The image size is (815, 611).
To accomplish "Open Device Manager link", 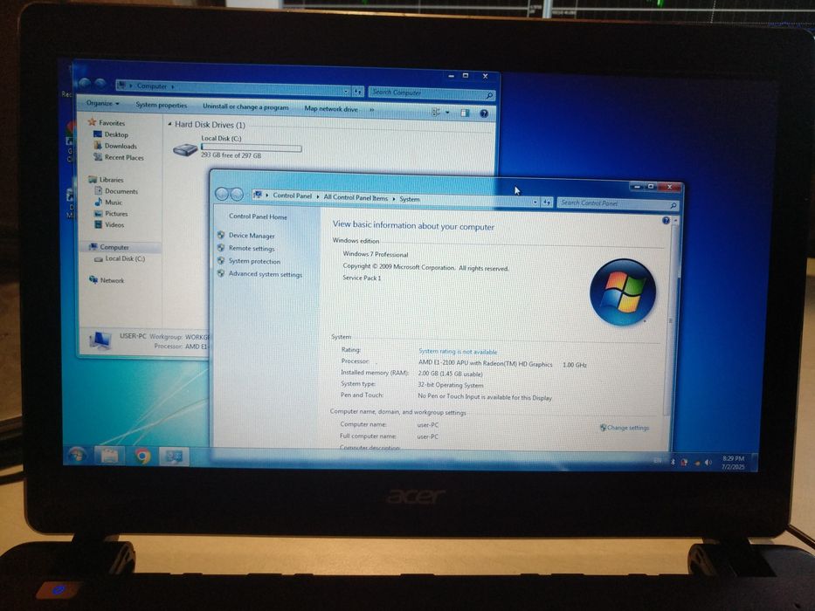I will (252, 236).
